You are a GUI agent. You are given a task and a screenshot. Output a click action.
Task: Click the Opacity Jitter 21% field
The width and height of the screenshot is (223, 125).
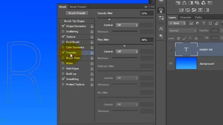(x=147, y=13)
